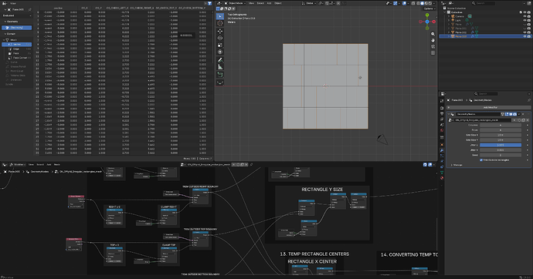
Task: Select the Vertex domain in spreadsheet
Action: (17, 45)
